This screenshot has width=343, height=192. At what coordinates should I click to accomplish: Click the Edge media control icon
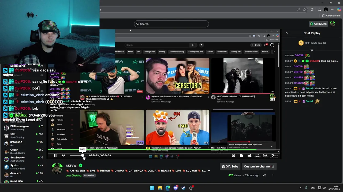(x=320, y=10)
